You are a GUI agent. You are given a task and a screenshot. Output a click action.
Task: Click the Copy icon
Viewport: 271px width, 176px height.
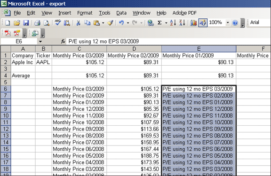coord(88,23)
